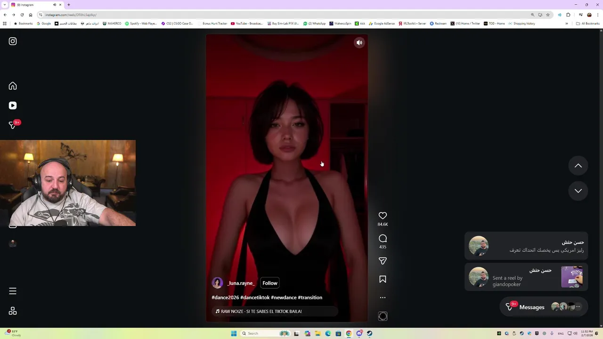The height and width of the screenshot is (339, 603).
Task: Mute the reel audio speaker button
Action: coord(359,43)
